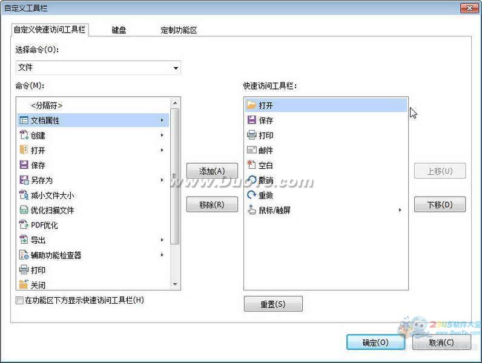Close the 自定义工具栏 dialog
Viewport: 482px width, 363px height.
(469, 8)
